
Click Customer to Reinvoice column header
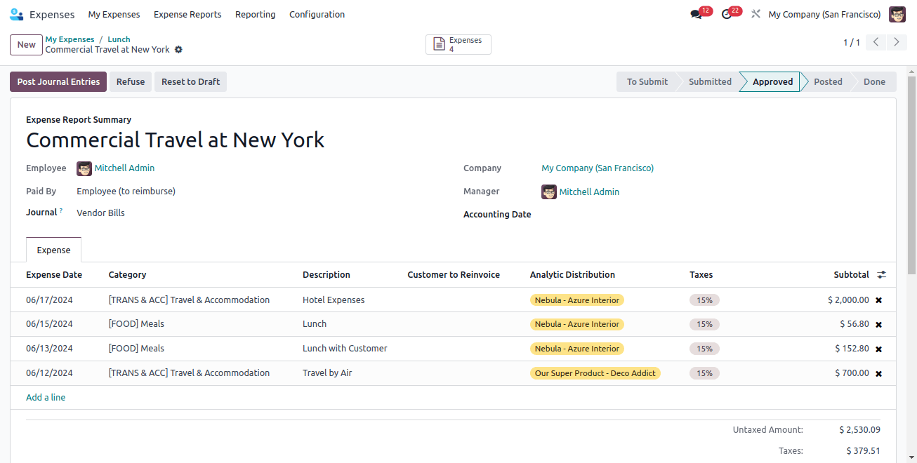454,275
